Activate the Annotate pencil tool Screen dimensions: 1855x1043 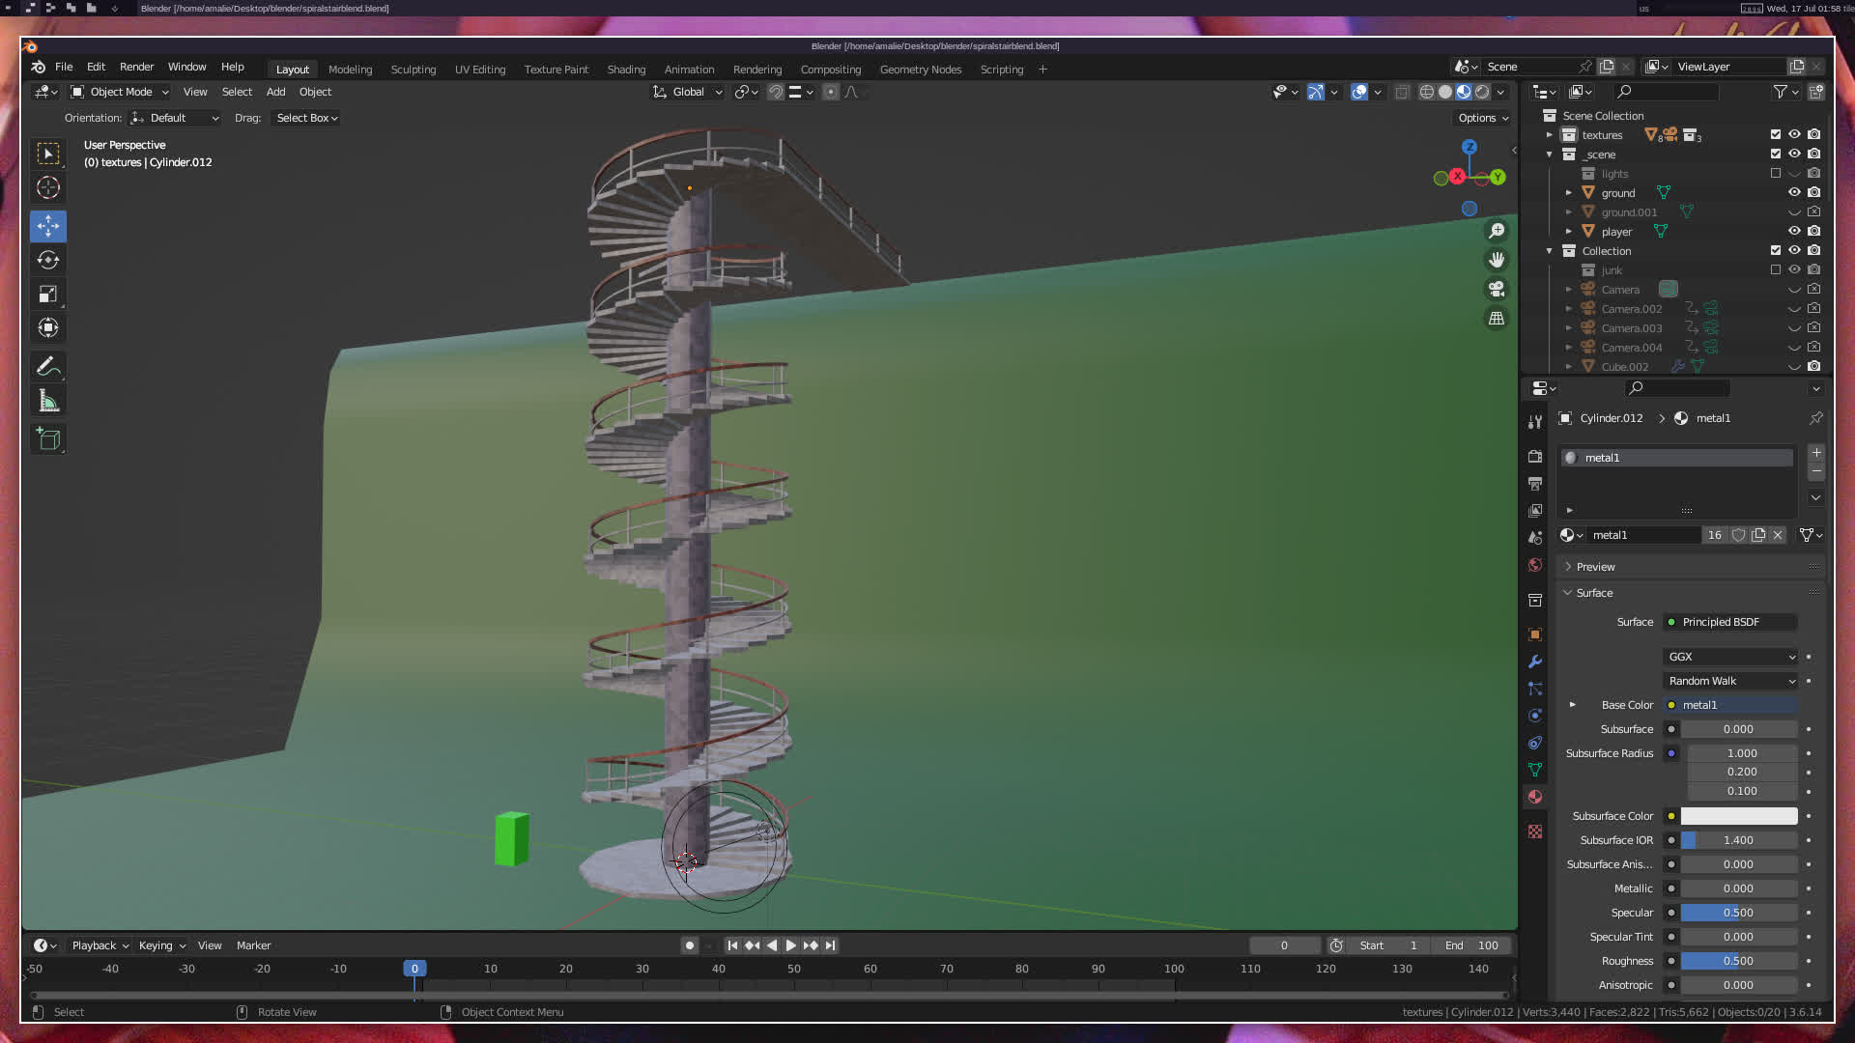(48, 366)
